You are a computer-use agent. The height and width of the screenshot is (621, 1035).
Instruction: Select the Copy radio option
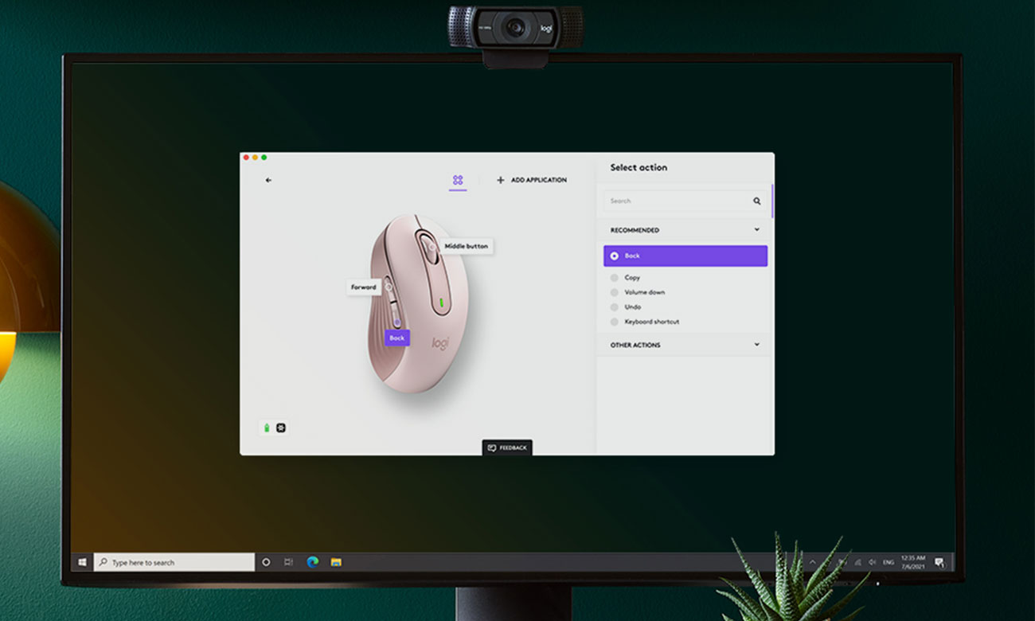coord(614,278)
